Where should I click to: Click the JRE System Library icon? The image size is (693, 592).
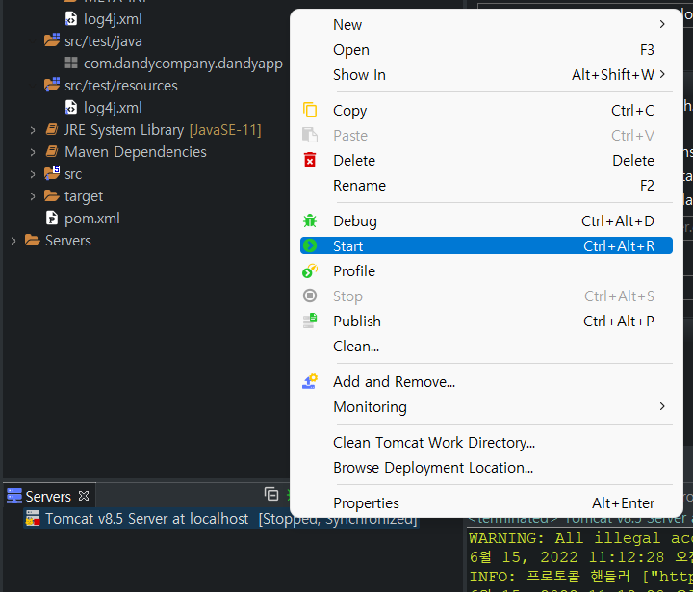click(x=52, y=130)
